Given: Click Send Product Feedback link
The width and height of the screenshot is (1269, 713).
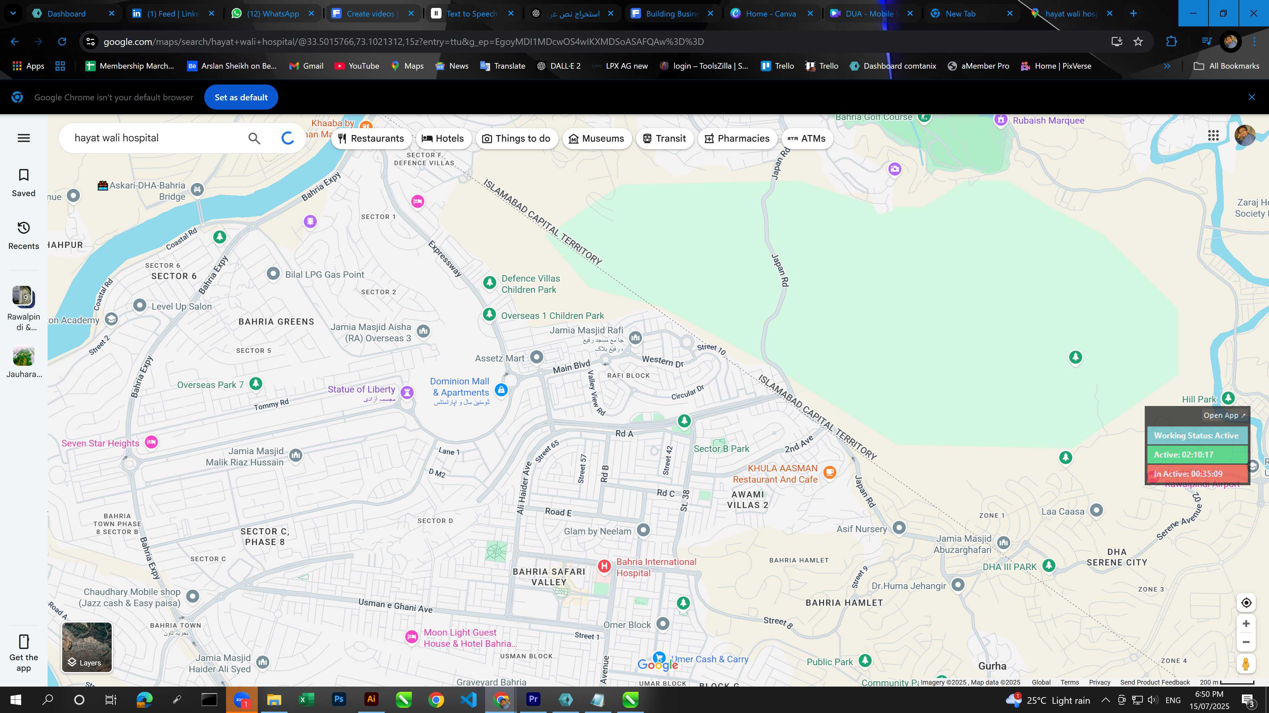Looking at the screenshot, I should tap(1155, 683).
